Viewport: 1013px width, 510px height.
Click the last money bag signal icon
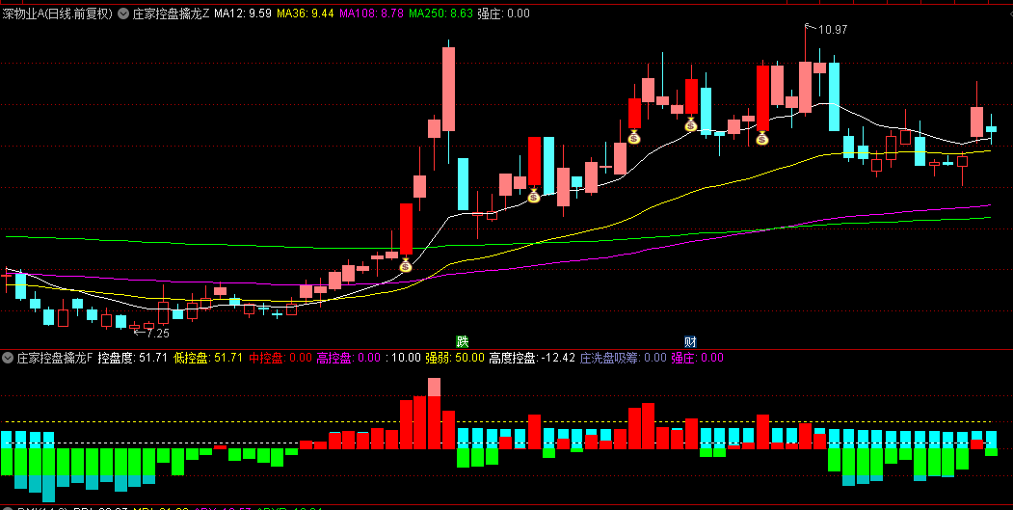coord(762,138)
